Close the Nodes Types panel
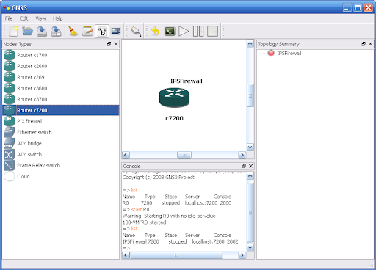 (116, 44)
